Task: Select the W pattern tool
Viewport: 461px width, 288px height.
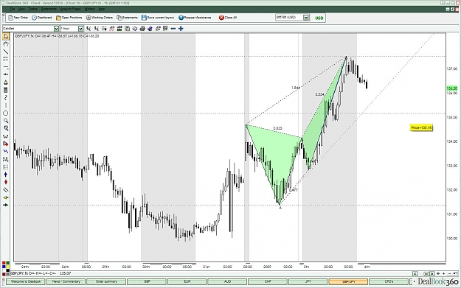Action: pyautogui.click(x=6, y=136)
